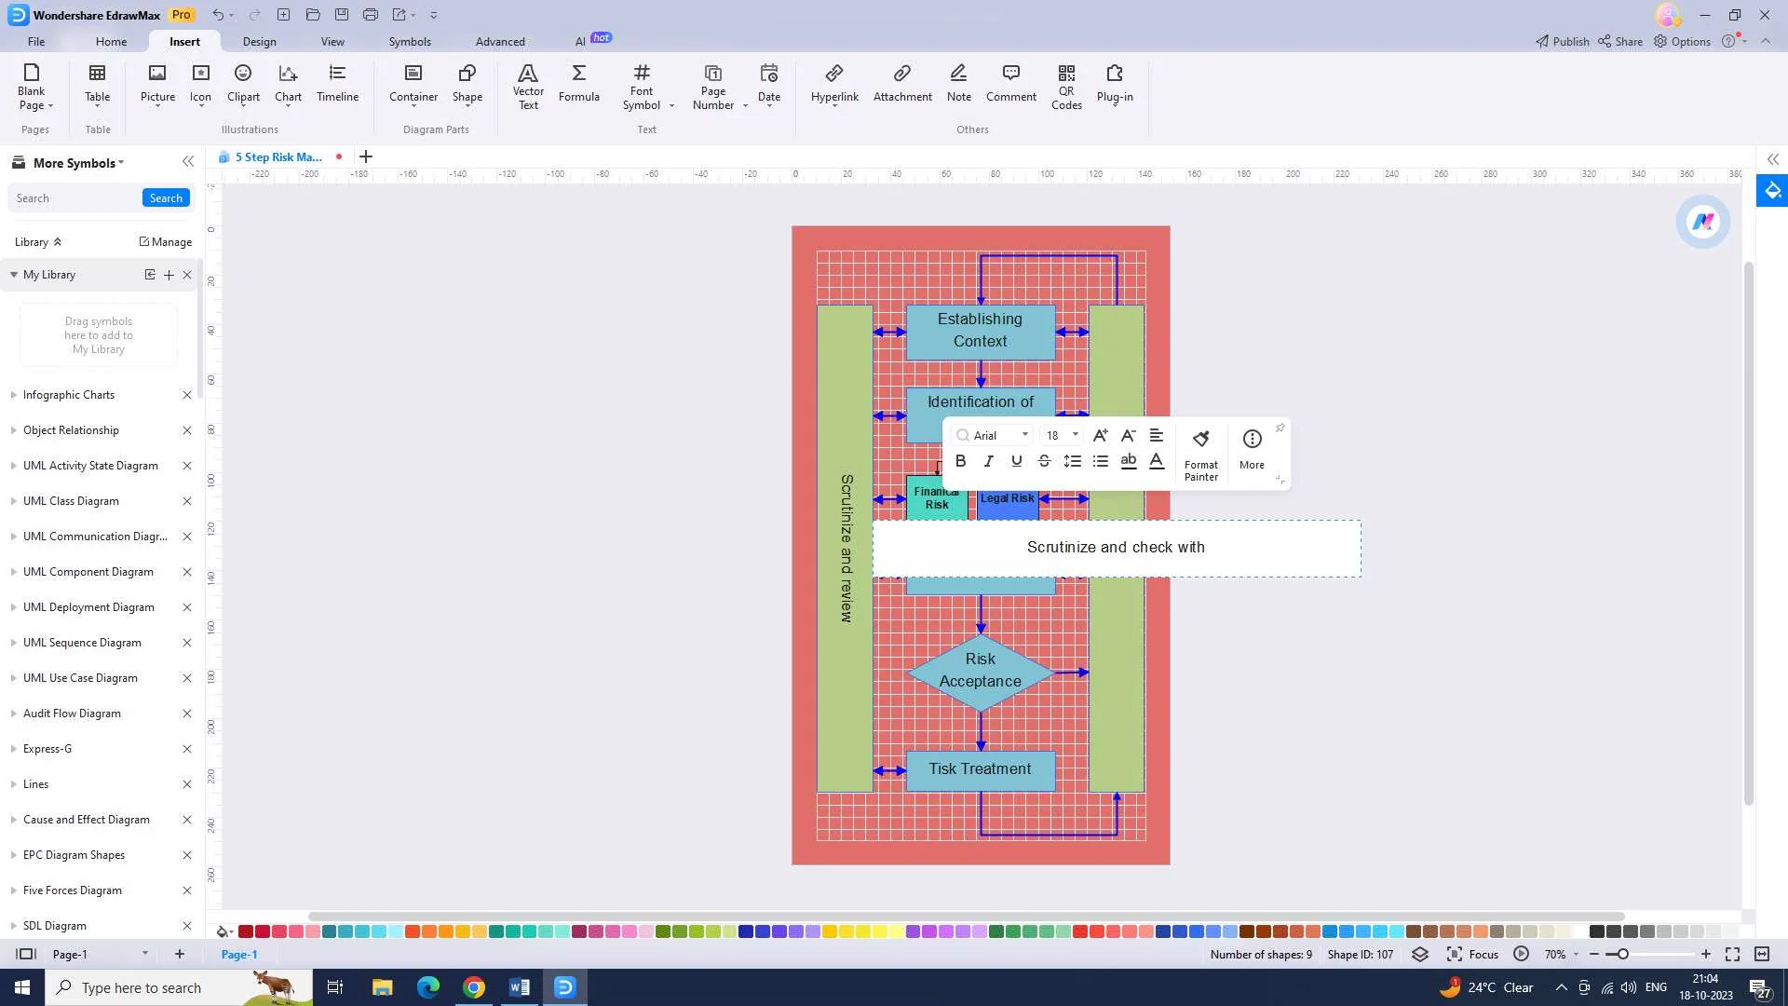Screen dimensions: 1788x1006
Task: Click the Hyperlink tool in ribbon
Action: (835, 82)
